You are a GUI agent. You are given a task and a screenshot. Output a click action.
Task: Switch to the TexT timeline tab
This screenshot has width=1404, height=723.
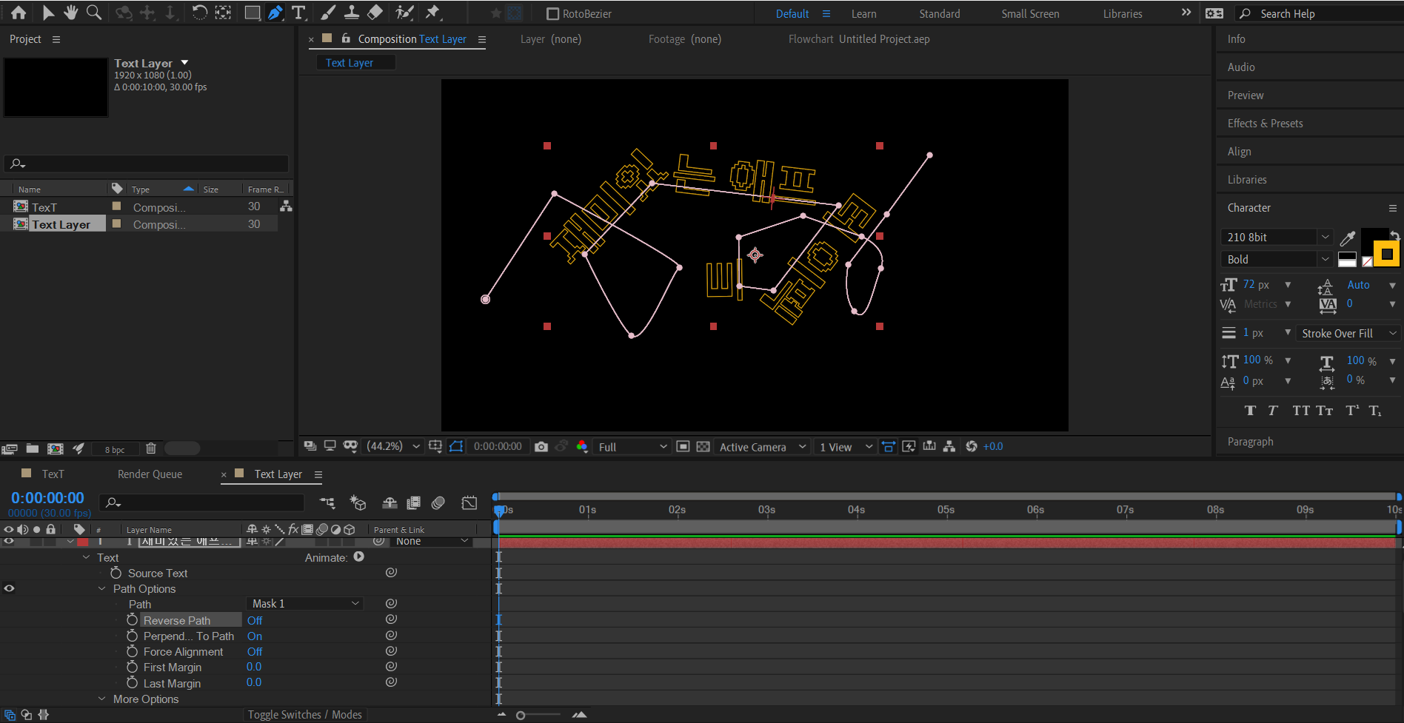coord(53,474)
